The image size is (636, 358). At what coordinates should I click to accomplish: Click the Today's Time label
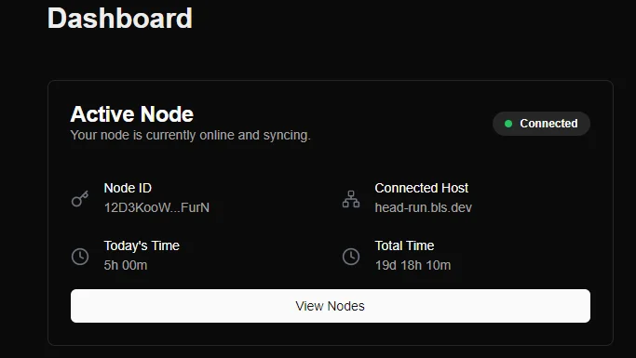(142, 245)
